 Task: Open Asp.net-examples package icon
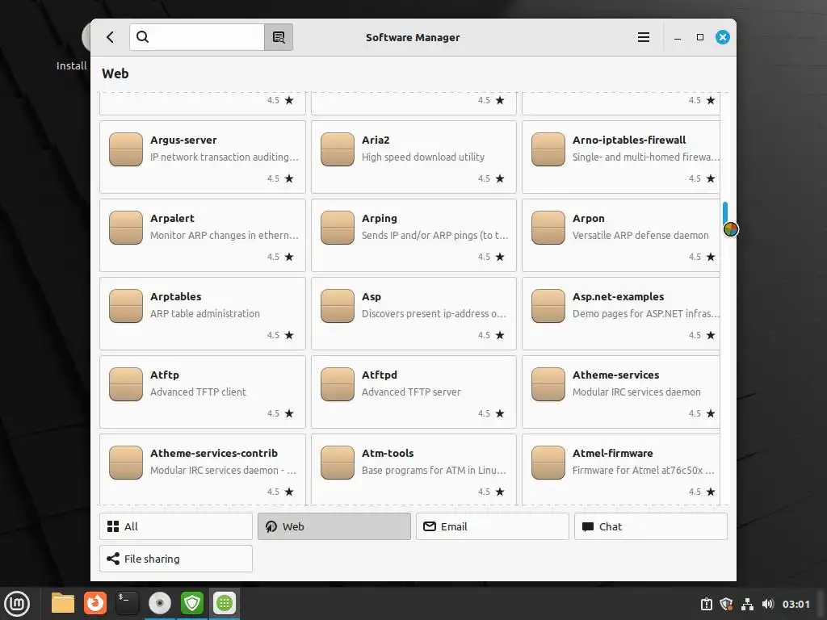click(x=548, y=306)
